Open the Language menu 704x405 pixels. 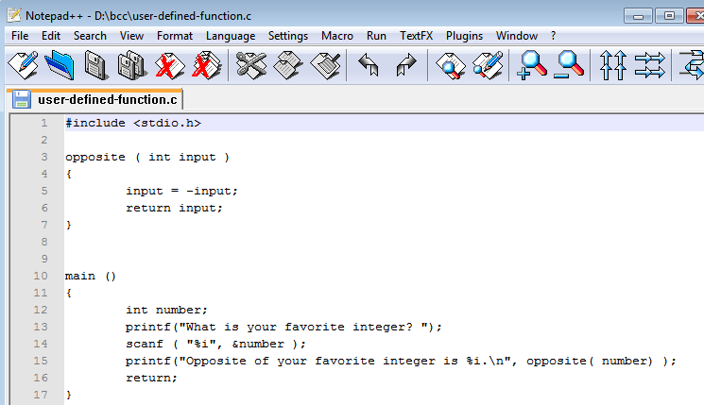pyautogui.click(x=230, y=35)
